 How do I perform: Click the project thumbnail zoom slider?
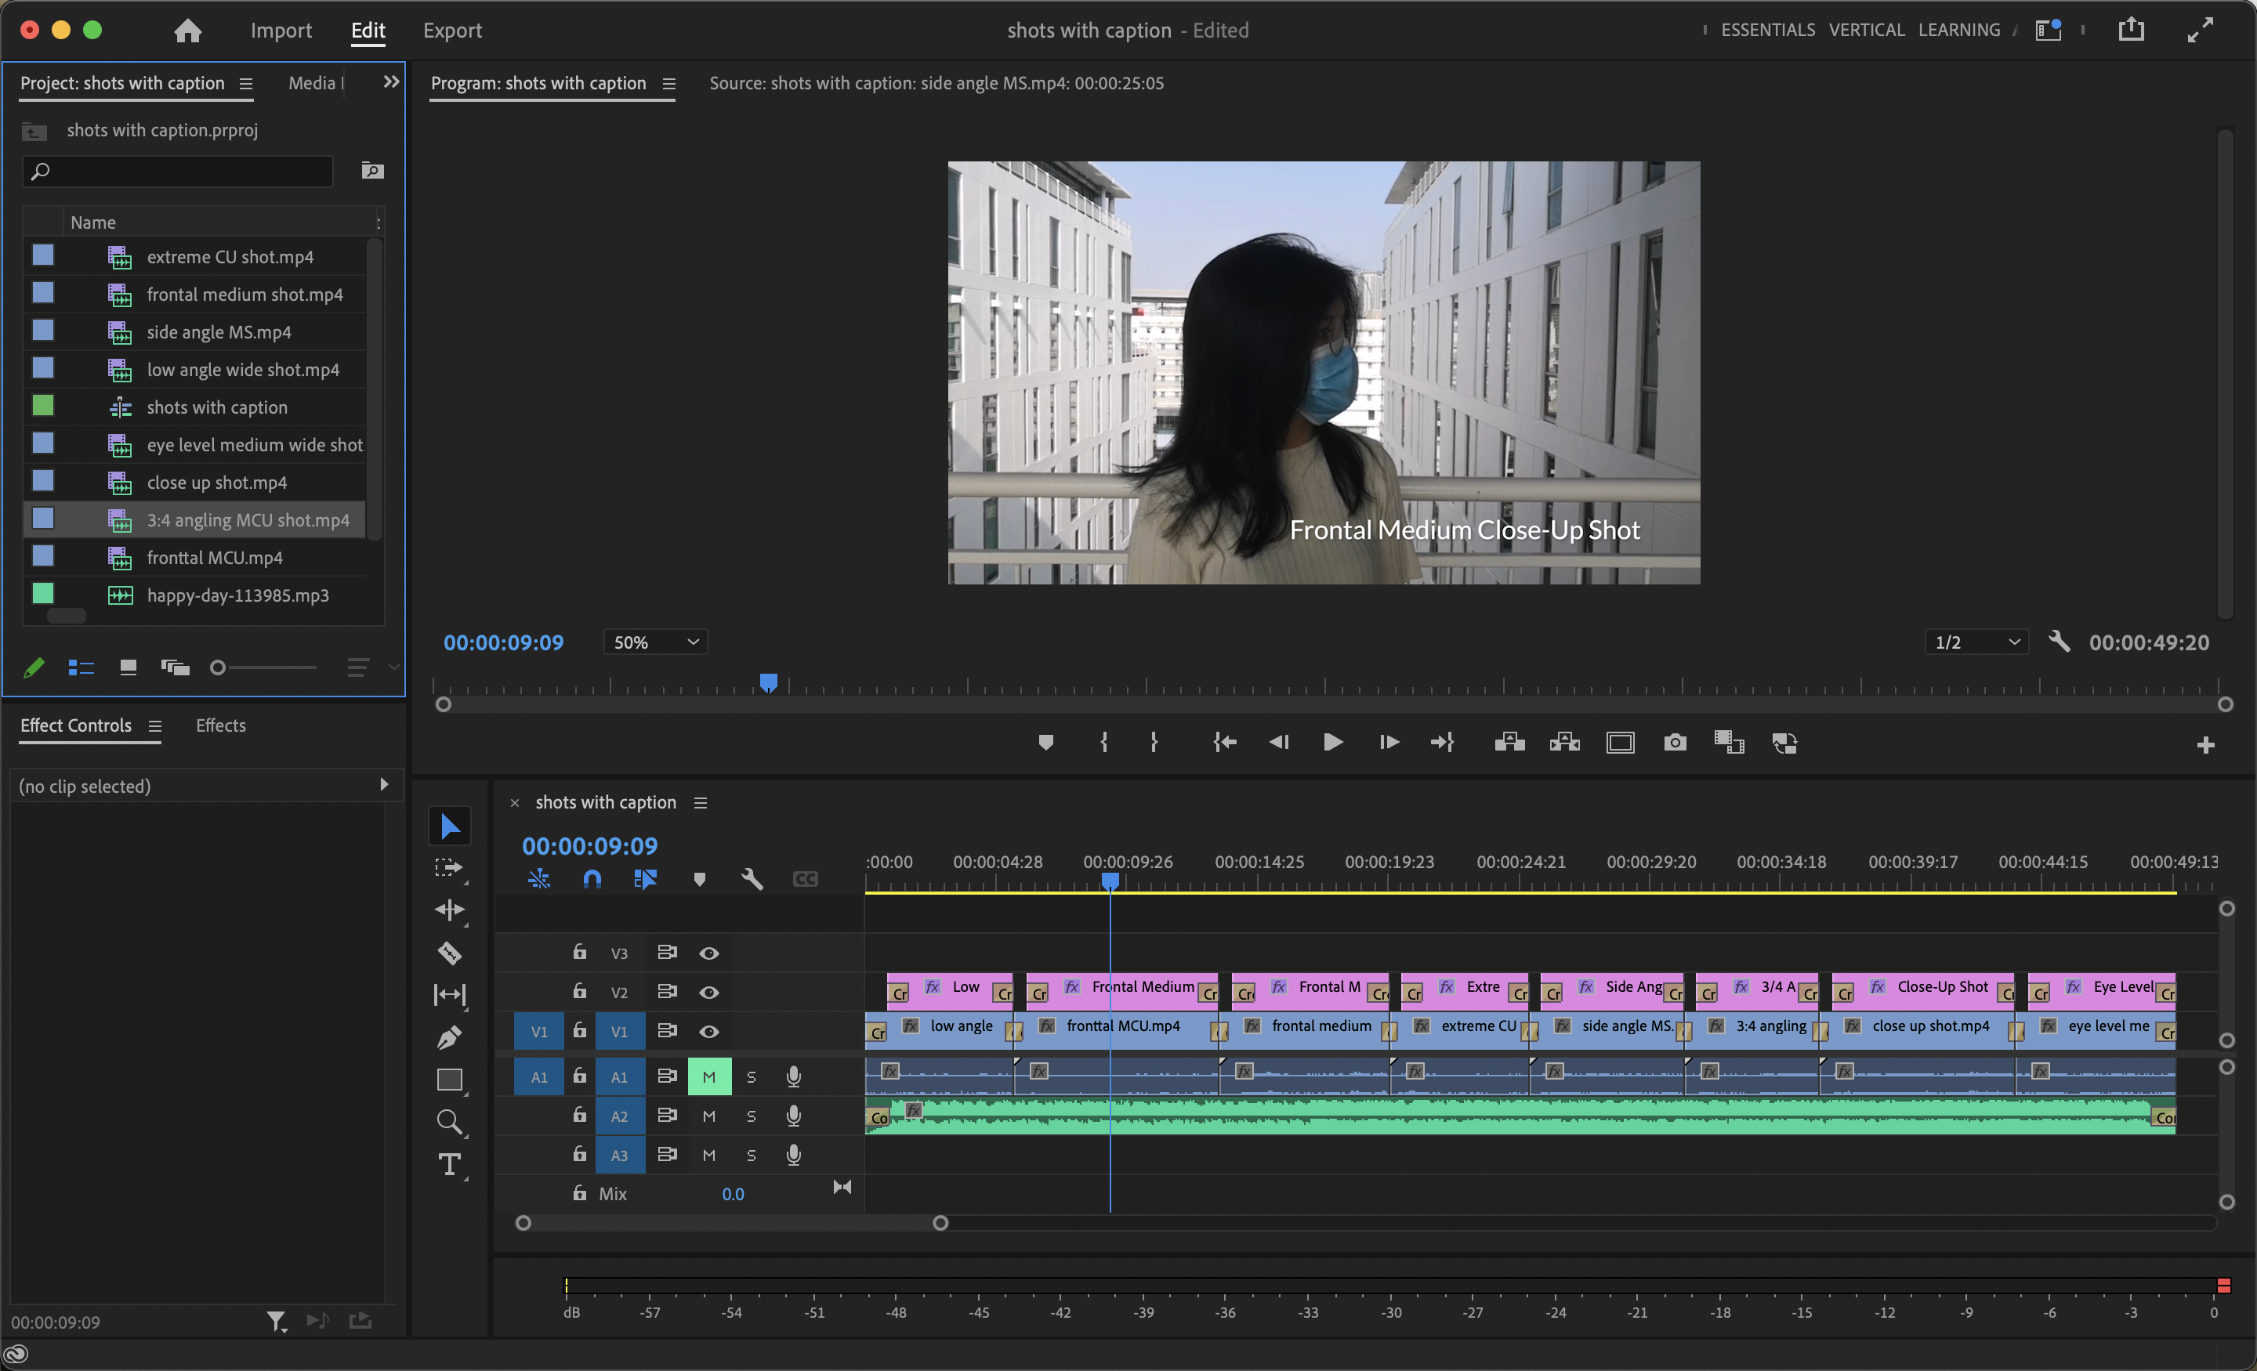coord(218,667)
